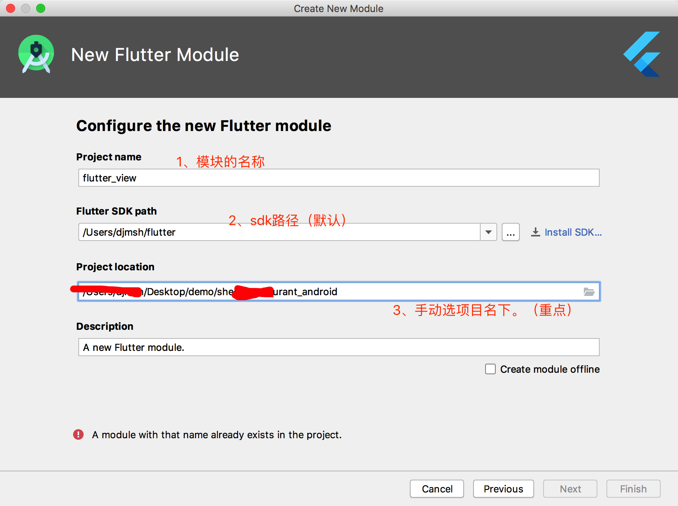678x506 pixels.
Task: Click the 'Project location' label
Action: coord(115,267)
